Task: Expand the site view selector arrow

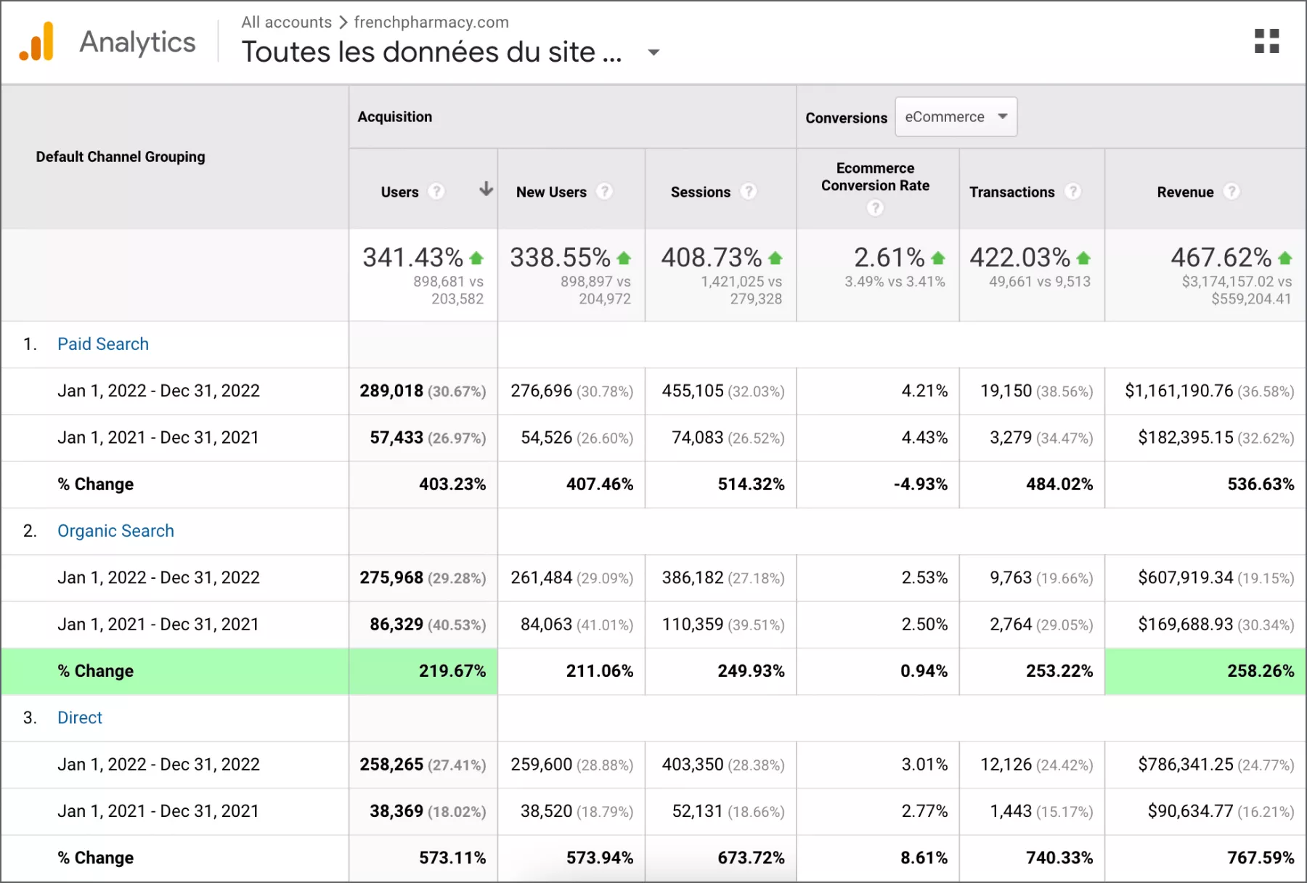Action: click(653, 52)
